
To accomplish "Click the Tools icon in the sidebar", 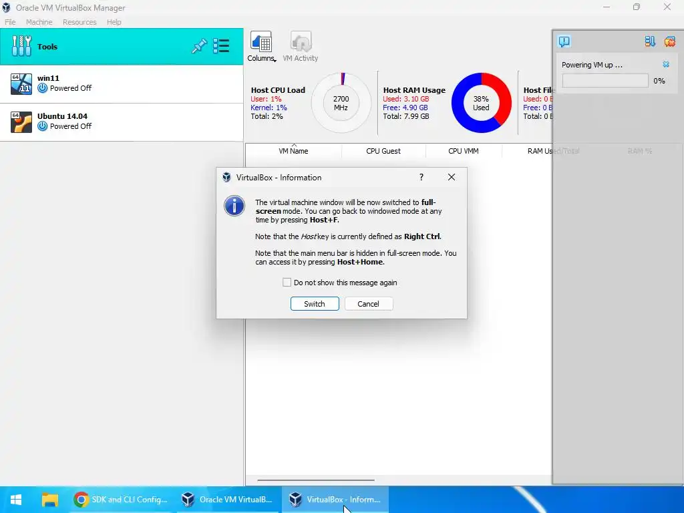I will click(x=21, y=46).
